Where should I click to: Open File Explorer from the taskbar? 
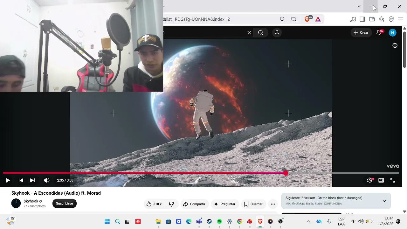[x=158, y=221]
